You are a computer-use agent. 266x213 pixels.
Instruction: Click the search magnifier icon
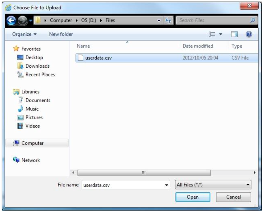click(x=253, y=20)
